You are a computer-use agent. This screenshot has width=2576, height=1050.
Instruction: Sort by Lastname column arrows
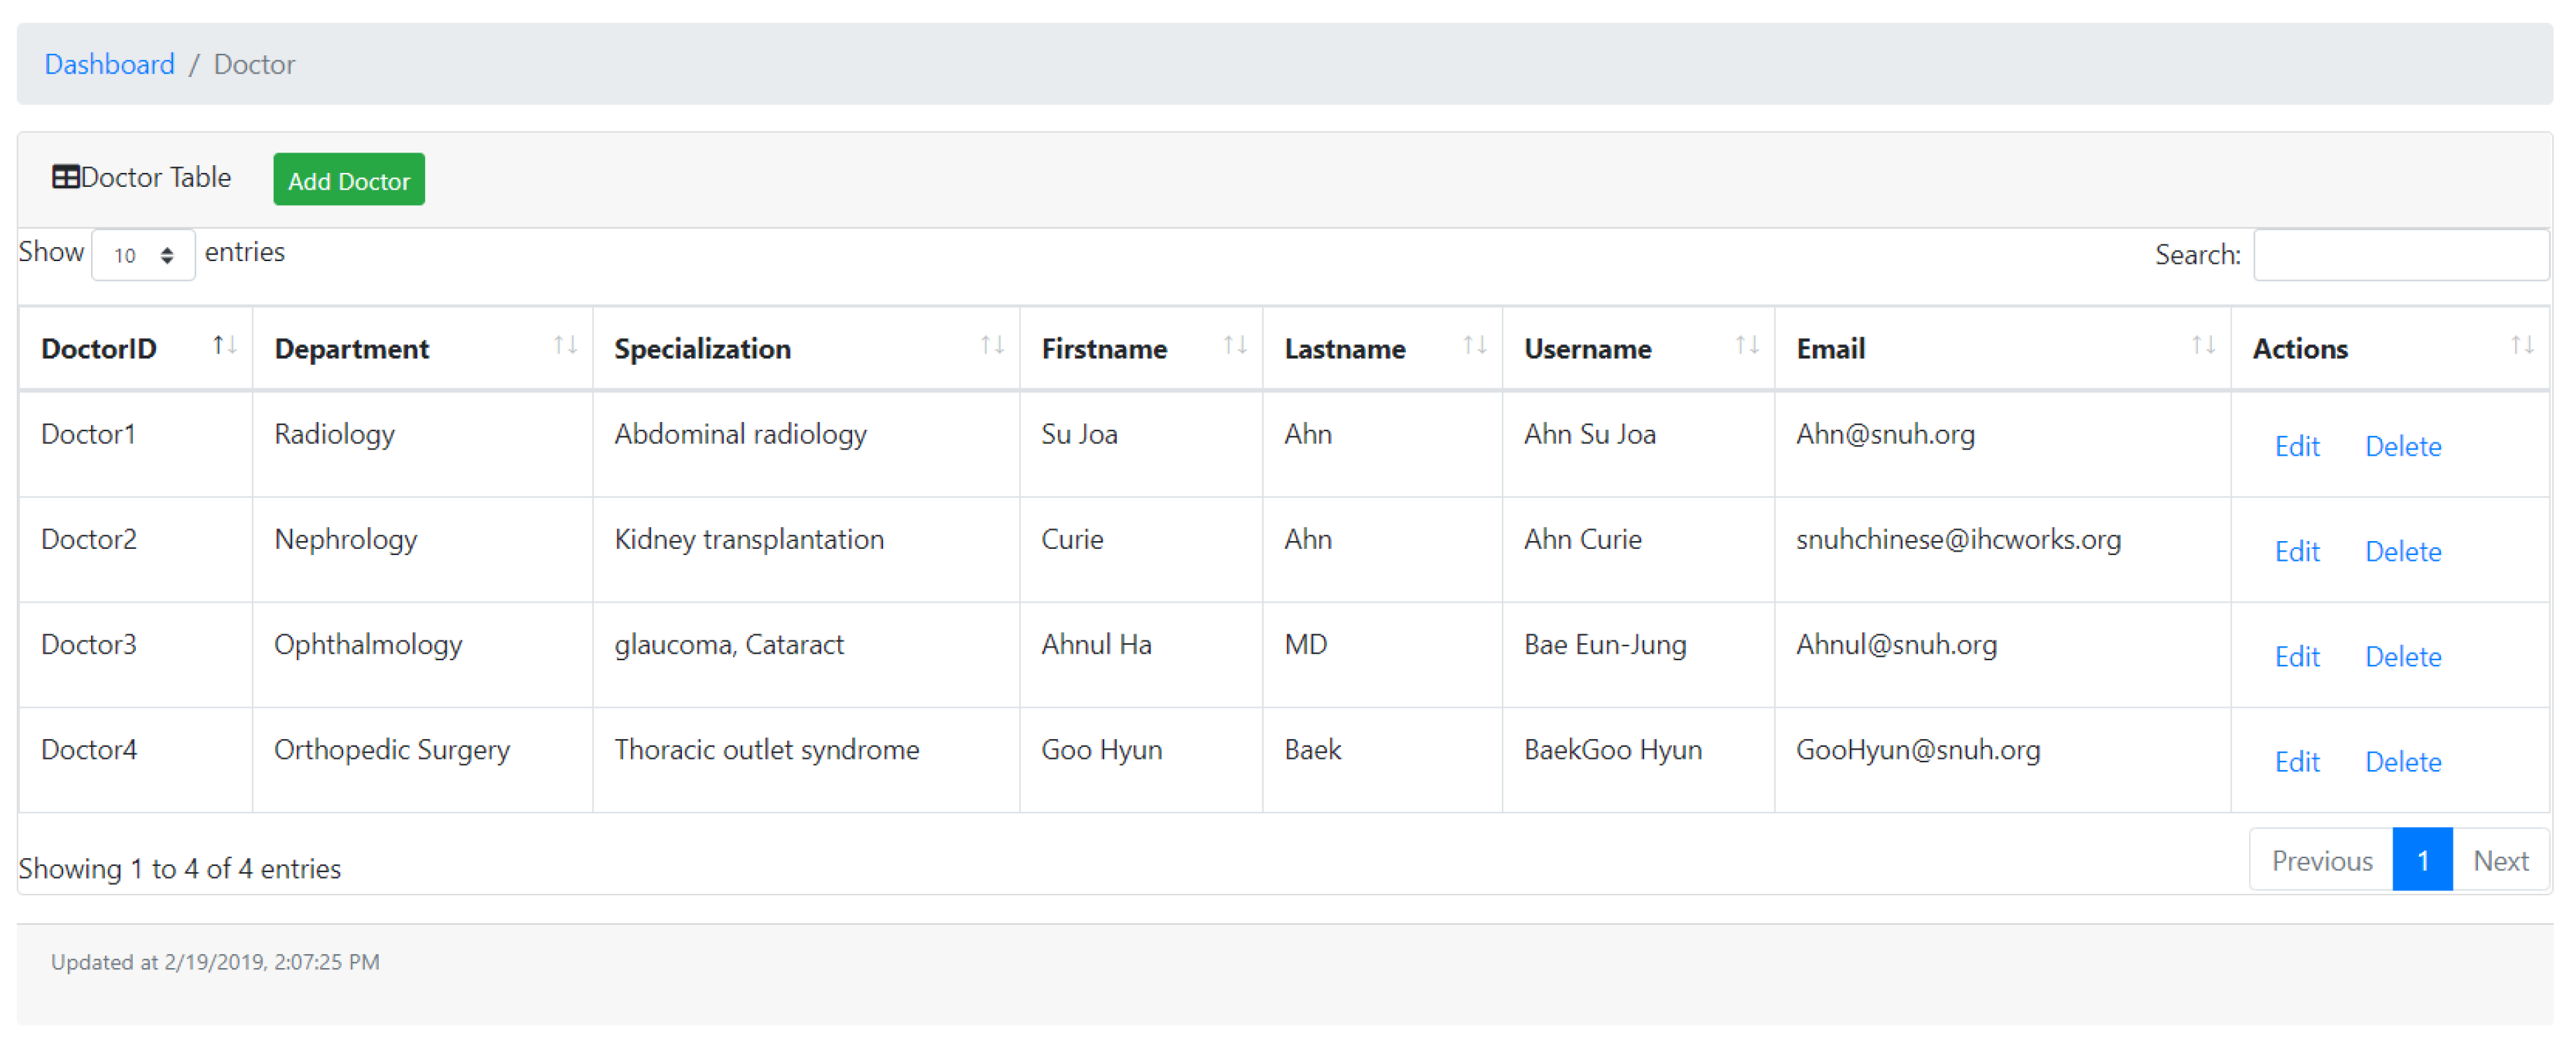click(1475, 345)
